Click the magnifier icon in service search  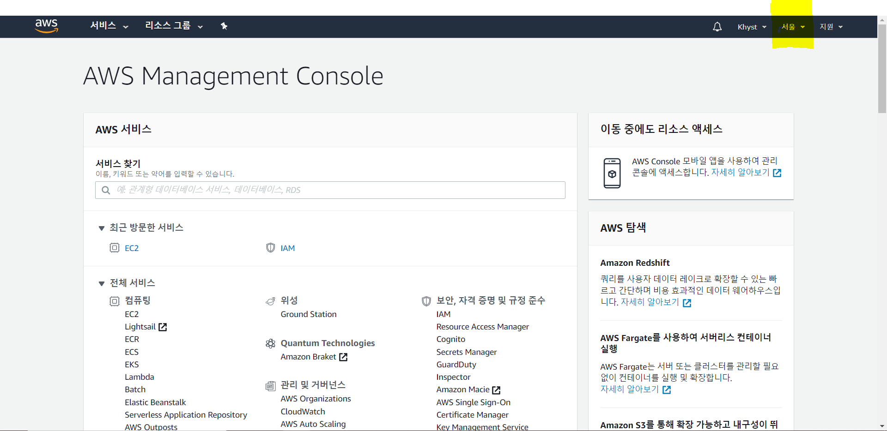click(106, 190)
